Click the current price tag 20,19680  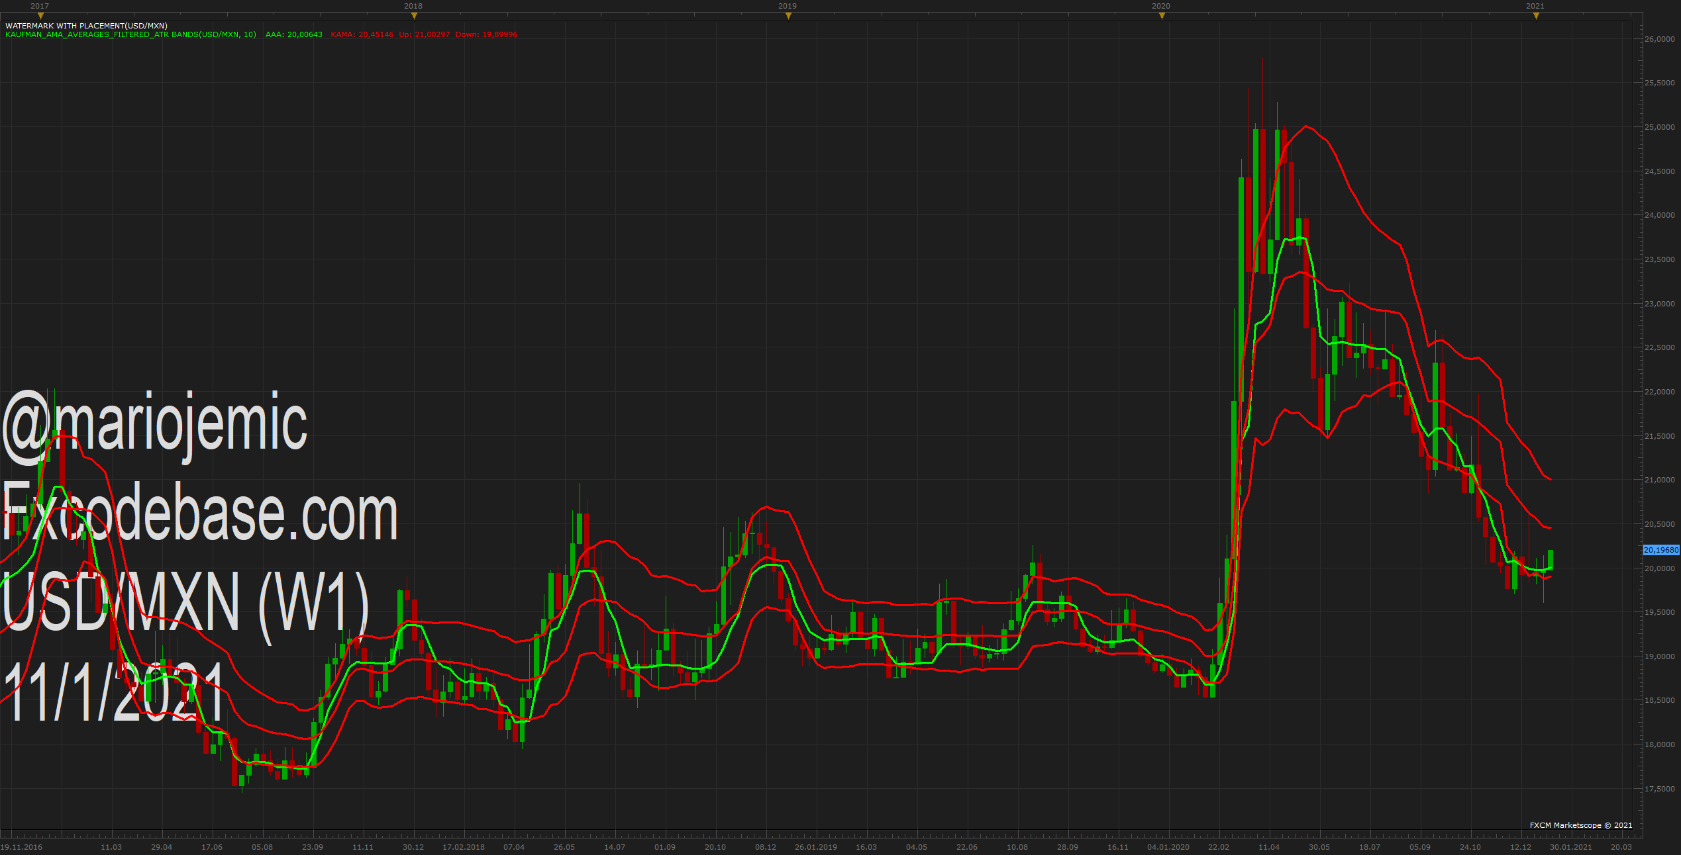tap(1661, 550)
